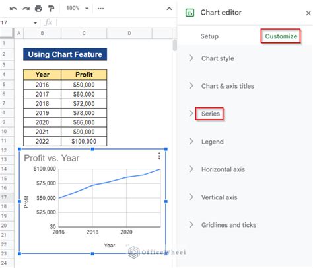Open the chart's three-dot menu
This screenshot has height=268, width=313.
(159, 156)
